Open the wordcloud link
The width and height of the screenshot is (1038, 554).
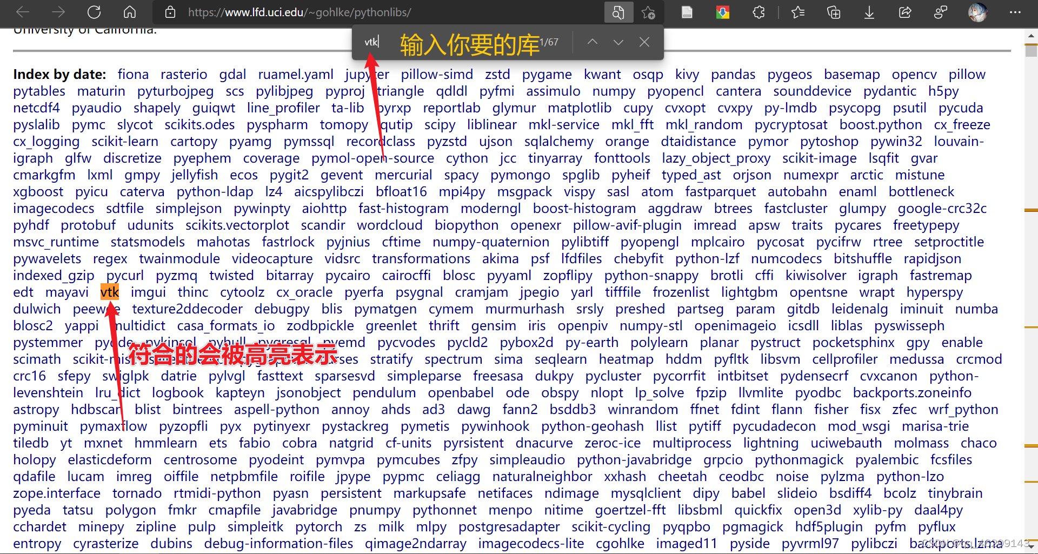coord(390,225)
